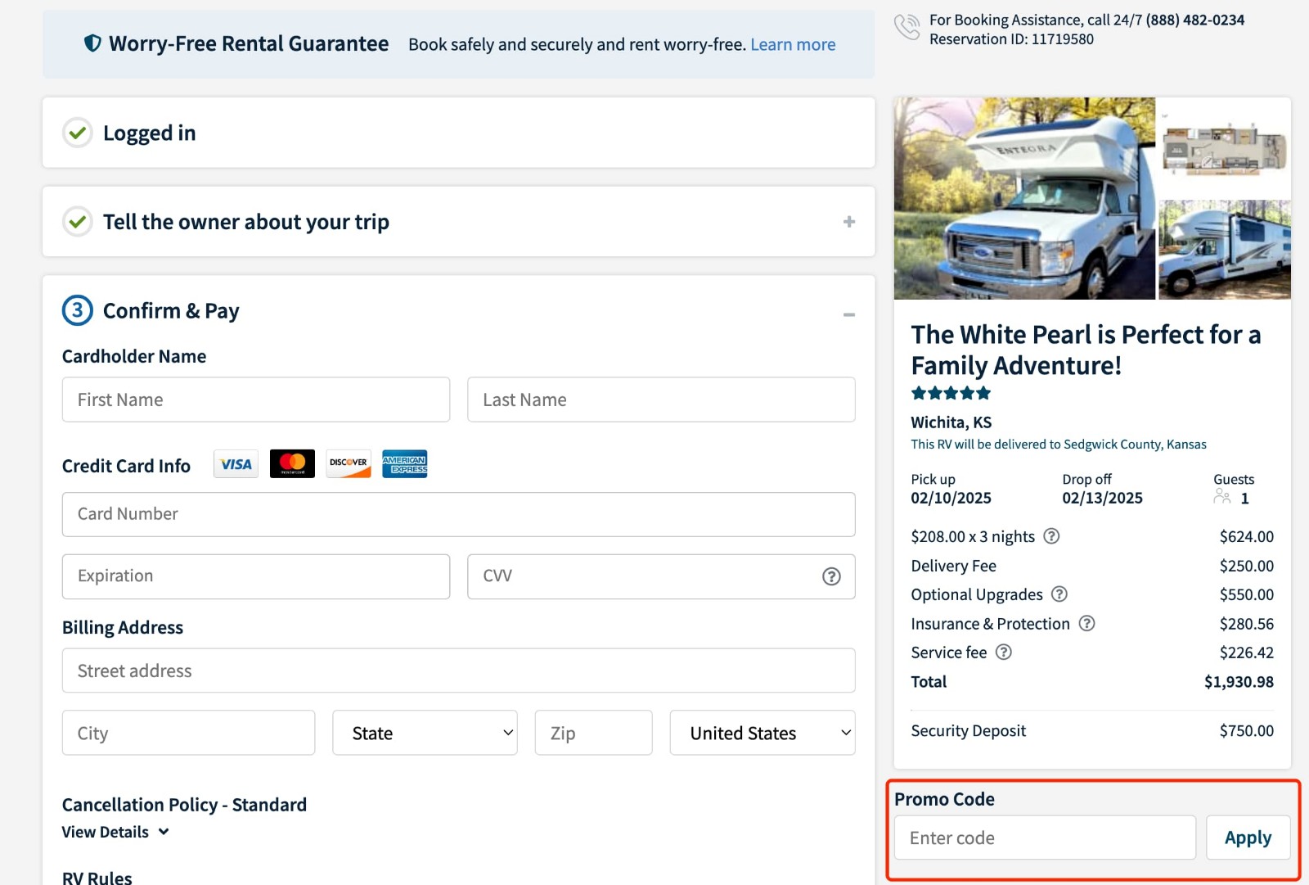Open the United States country selector
The width and height of the screenshot is (1309, 885).
[762, 733]
